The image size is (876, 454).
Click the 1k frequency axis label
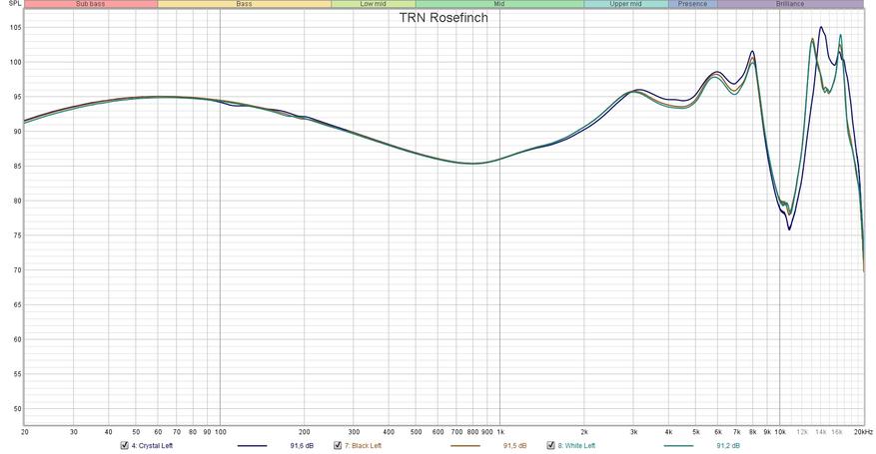pos(500,432)
